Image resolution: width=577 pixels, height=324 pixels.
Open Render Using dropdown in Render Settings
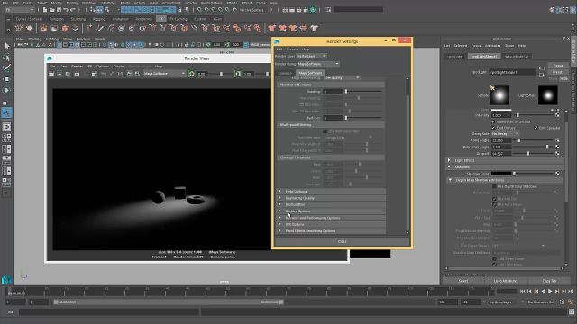(318, 64)
